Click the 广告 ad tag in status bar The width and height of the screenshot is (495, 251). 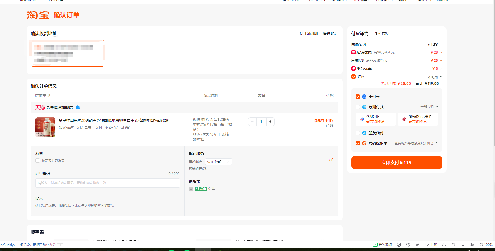pos(60,245)
